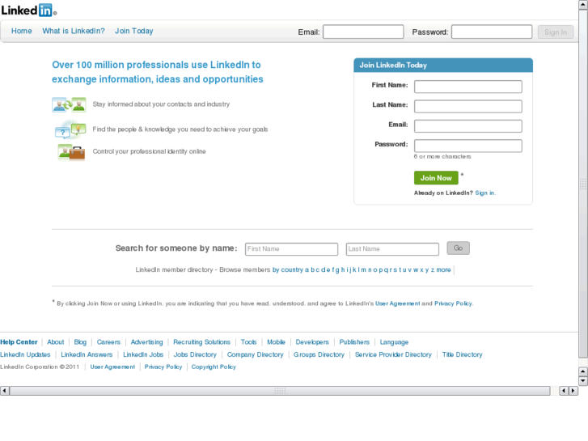The height and width of the screenshot is (441, 588).
Task: Focus the Email field in join form
Action: pyautogui.click(x=468, y=126)
